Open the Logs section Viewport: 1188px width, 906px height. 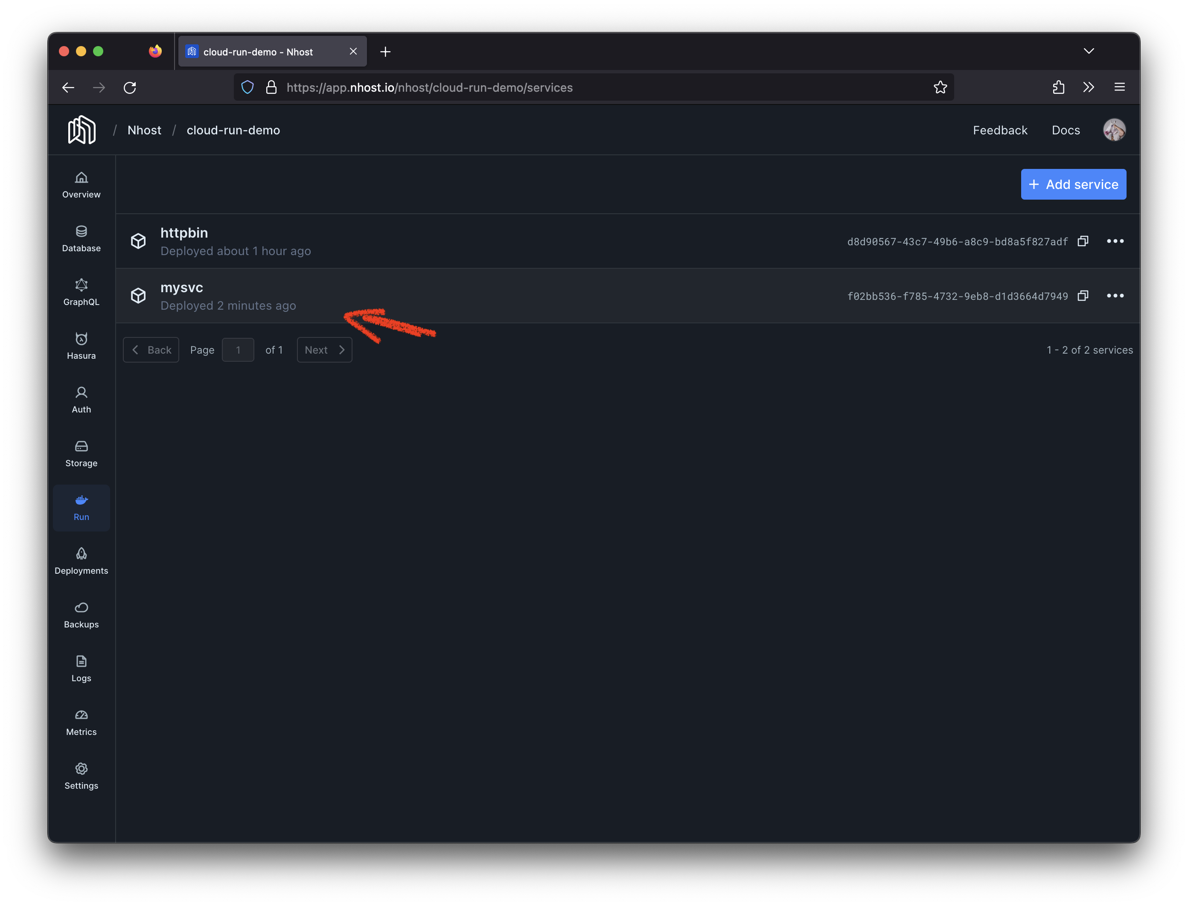click(81, 669)
